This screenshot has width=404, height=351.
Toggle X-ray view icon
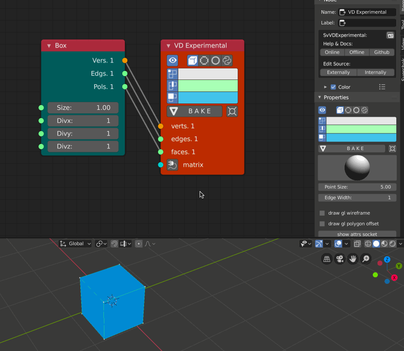coord(357,244)
